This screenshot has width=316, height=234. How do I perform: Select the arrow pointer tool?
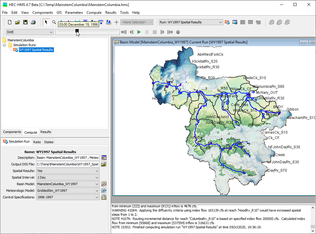tap(46, 22)
